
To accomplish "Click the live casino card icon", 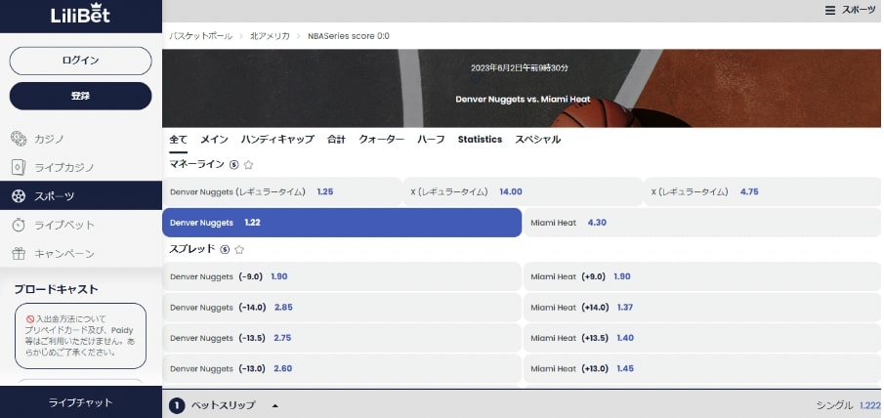I will pos(19,167).
